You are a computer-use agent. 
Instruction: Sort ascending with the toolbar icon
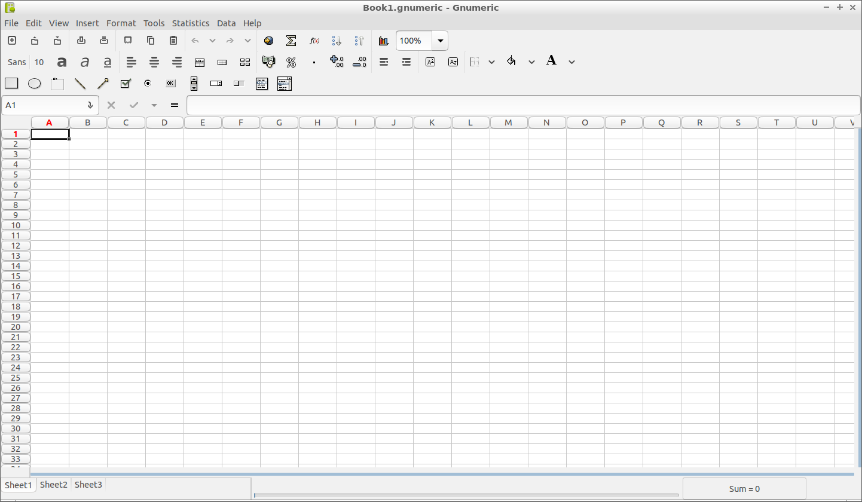[x=337, y=41]
